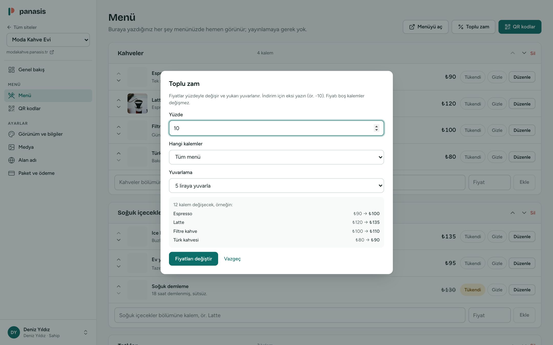Click the DY avatar circle
The image size is (553, 345).
[14, 332]
